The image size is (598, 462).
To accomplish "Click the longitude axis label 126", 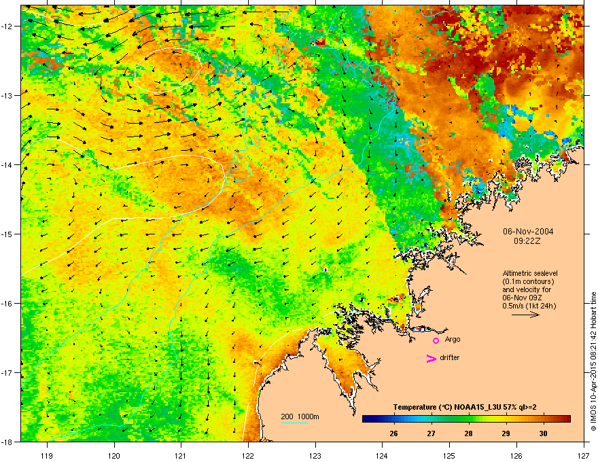I will [516, 455].
